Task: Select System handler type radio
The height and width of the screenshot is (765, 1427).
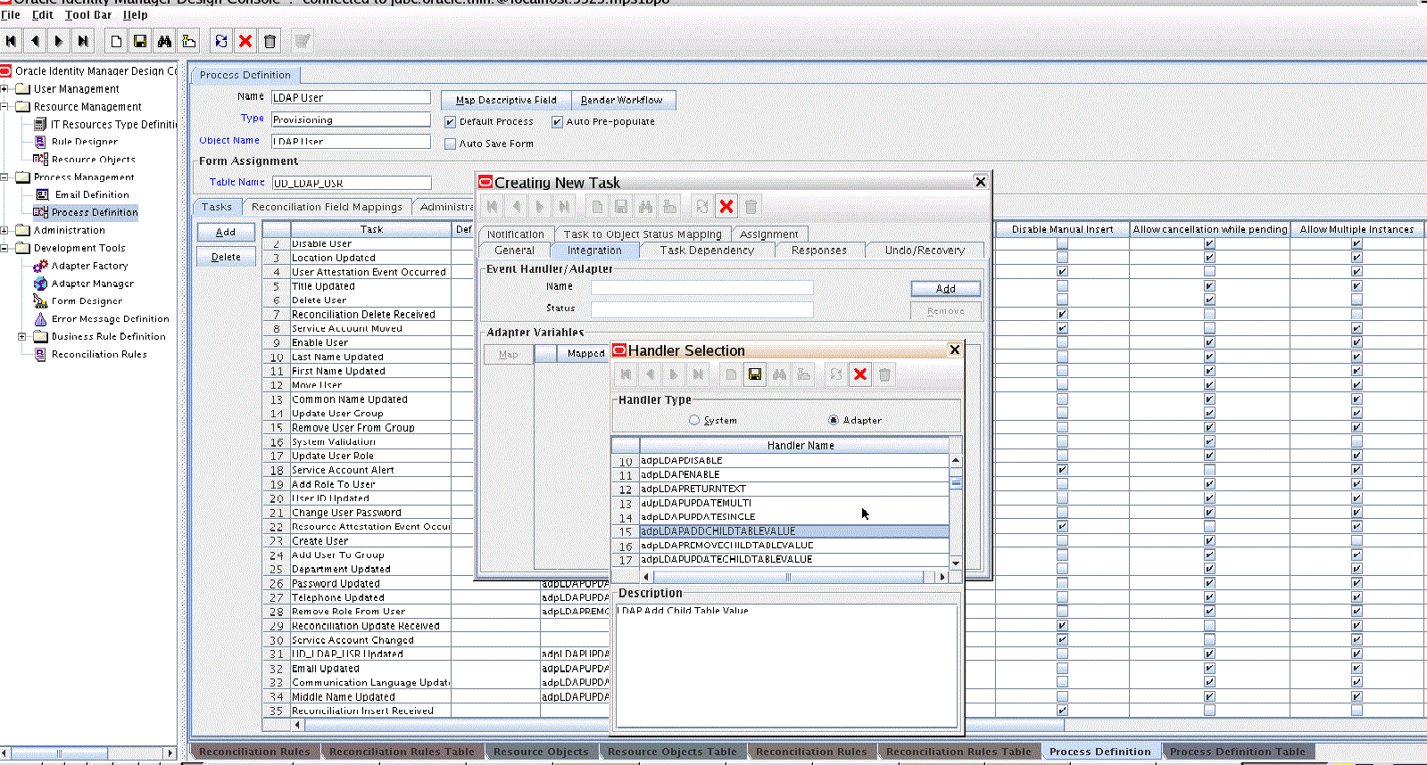Action: (694, 420)
